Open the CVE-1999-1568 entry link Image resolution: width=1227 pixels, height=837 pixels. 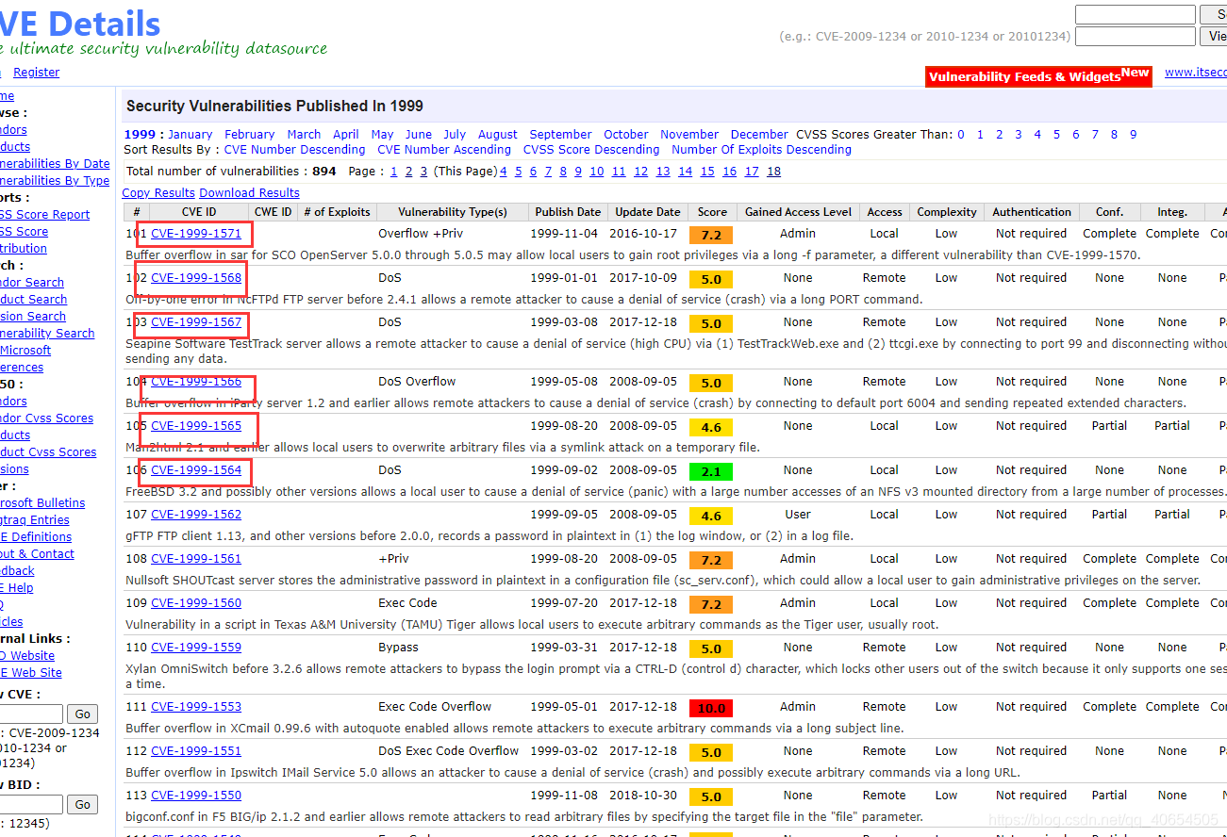tap(196, 278)
